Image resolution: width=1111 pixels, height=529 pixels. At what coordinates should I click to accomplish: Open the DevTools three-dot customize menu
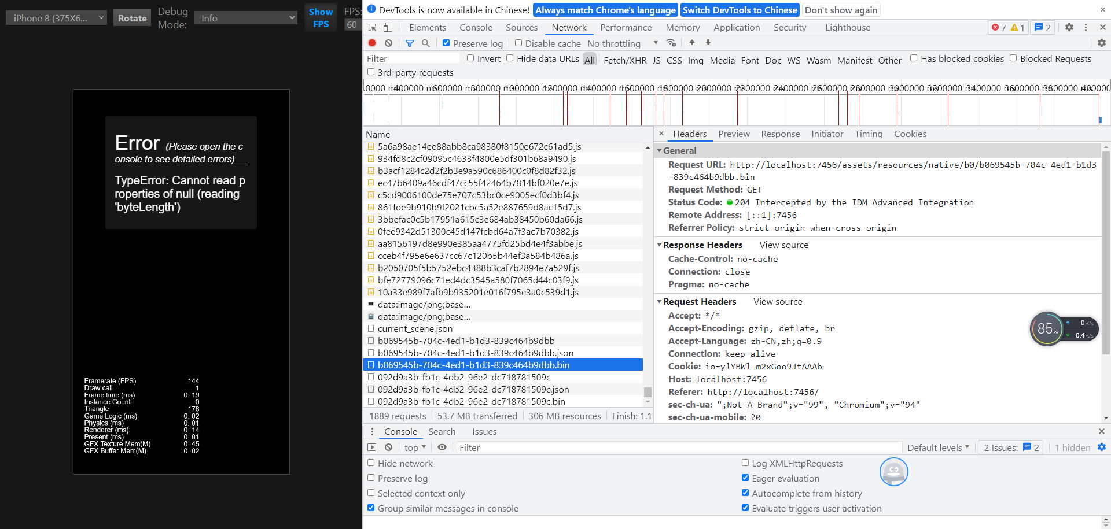(1086, 27)
